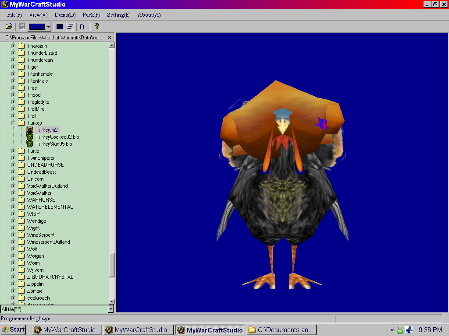Select the VoidWalkerOutland folder label
The image size is (449, 336).
coord(47,186)
